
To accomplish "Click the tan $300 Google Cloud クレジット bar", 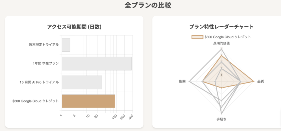I will pos(88,101).
